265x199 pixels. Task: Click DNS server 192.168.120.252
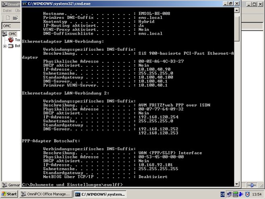(x=158, y=129)
